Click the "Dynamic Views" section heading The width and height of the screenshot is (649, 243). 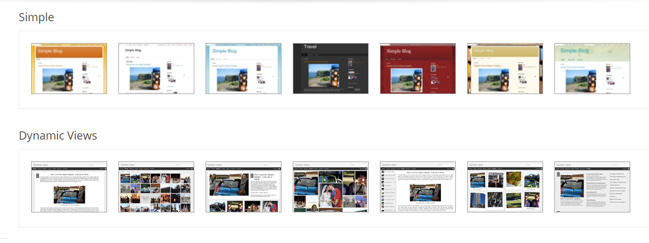(58, 136)
